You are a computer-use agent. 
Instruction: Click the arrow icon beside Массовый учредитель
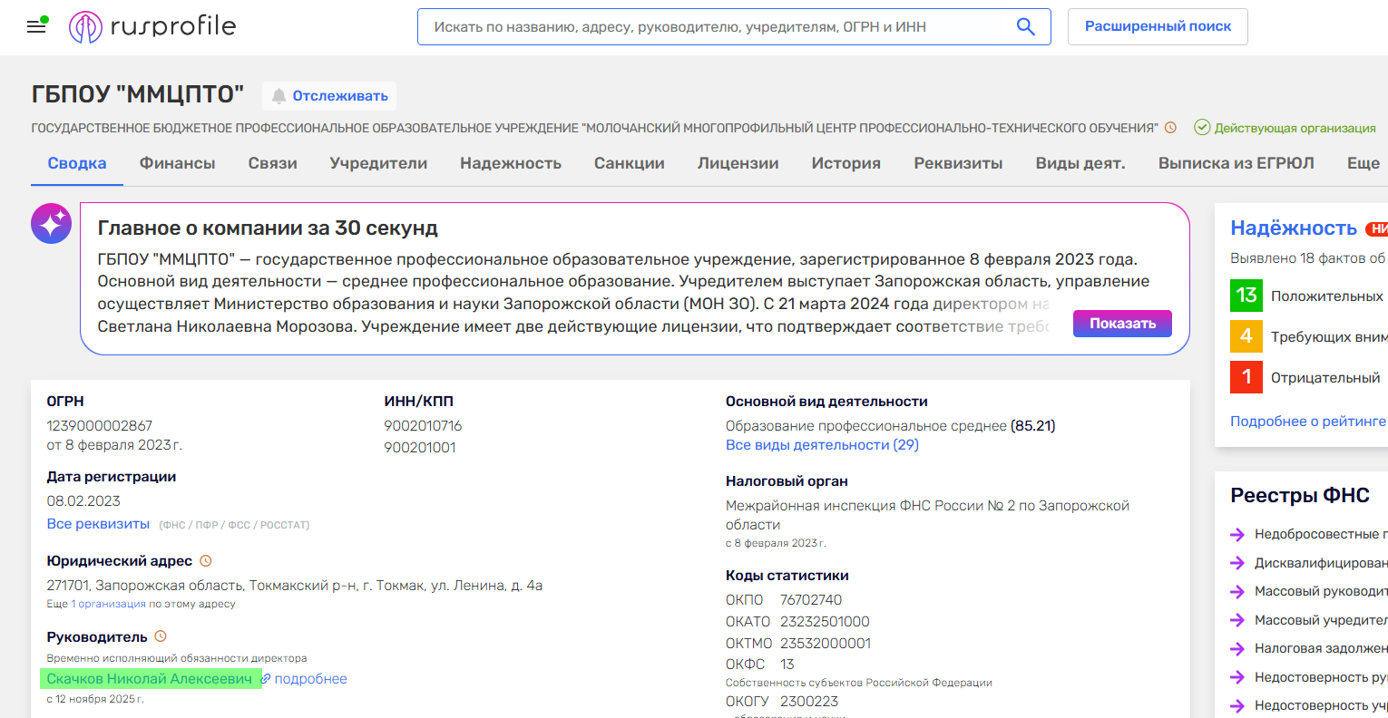[1236, 619]
